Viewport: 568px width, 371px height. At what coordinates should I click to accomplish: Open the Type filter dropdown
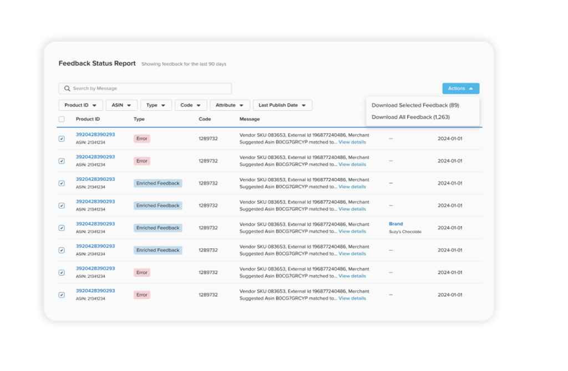coord(156,105)
